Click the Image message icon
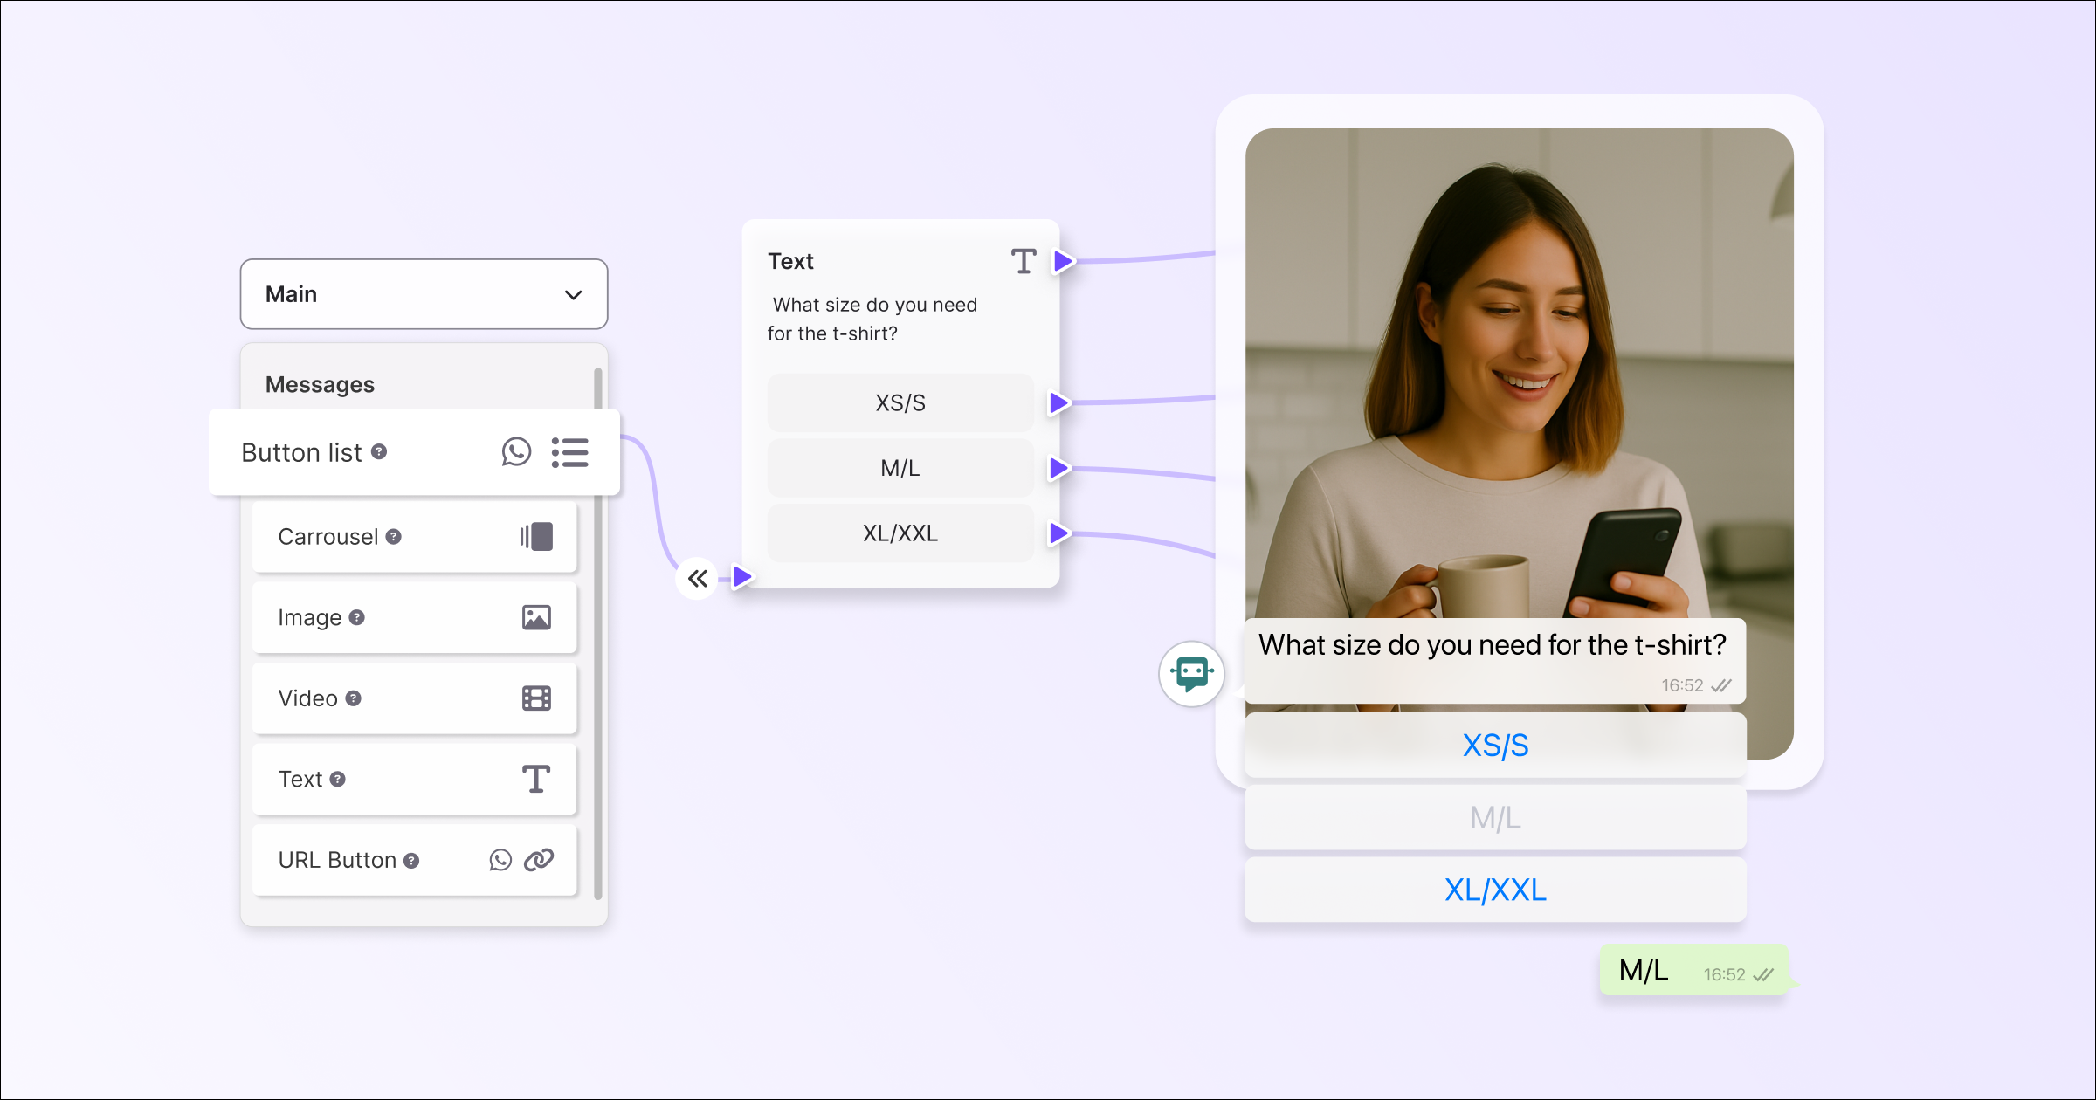The width and height of the screenshot is (2096, 1100). (x=537, y=617)
